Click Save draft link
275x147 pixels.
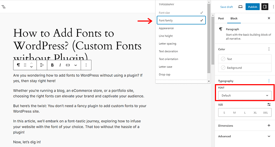pos(226,7)
